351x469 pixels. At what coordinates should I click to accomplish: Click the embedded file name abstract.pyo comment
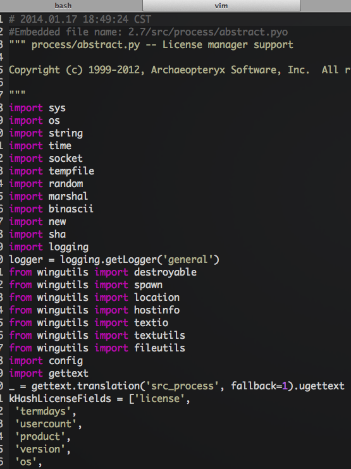[148, 32]
